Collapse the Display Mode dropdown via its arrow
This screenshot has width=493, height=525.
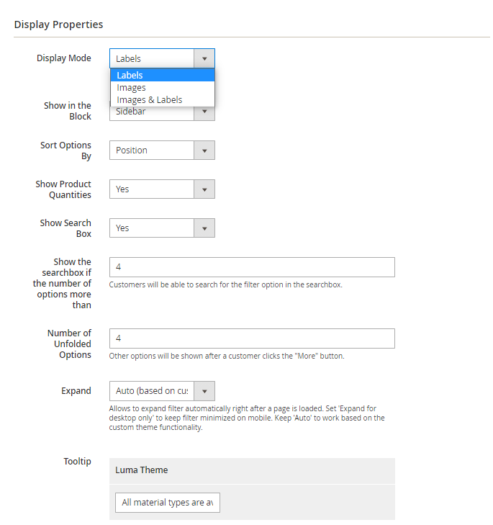tap(204, 58)
